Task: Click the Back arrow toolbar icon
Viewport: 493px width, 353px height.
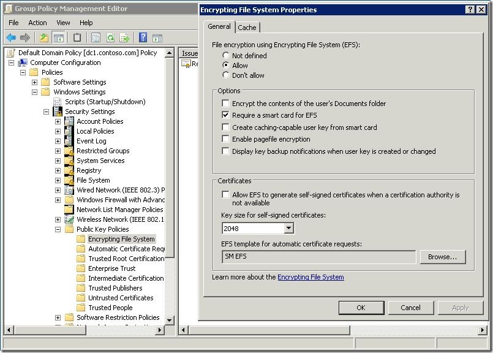Action: click(11, 38)
